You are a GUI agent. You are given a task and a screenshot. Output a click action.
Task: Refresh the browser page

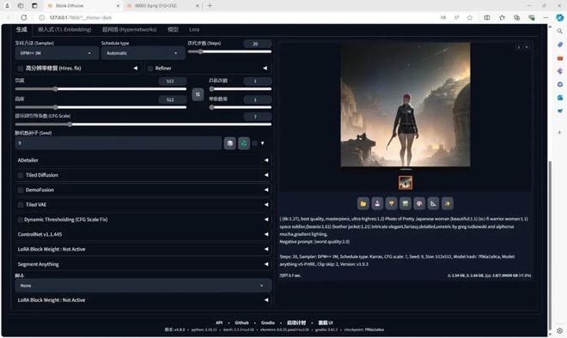(24, 17)
